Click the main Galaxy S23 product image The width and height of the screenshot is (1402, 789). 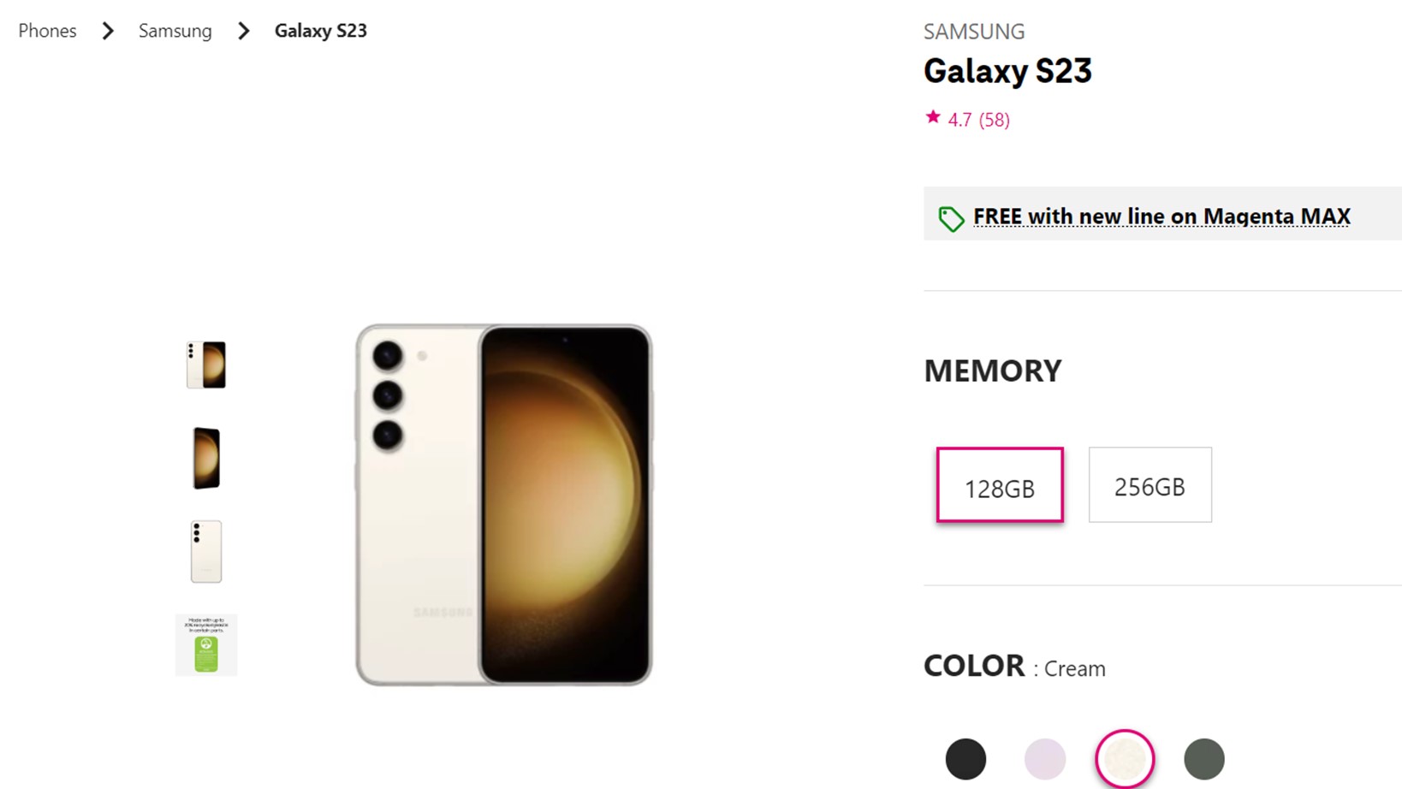click(504, 505)
